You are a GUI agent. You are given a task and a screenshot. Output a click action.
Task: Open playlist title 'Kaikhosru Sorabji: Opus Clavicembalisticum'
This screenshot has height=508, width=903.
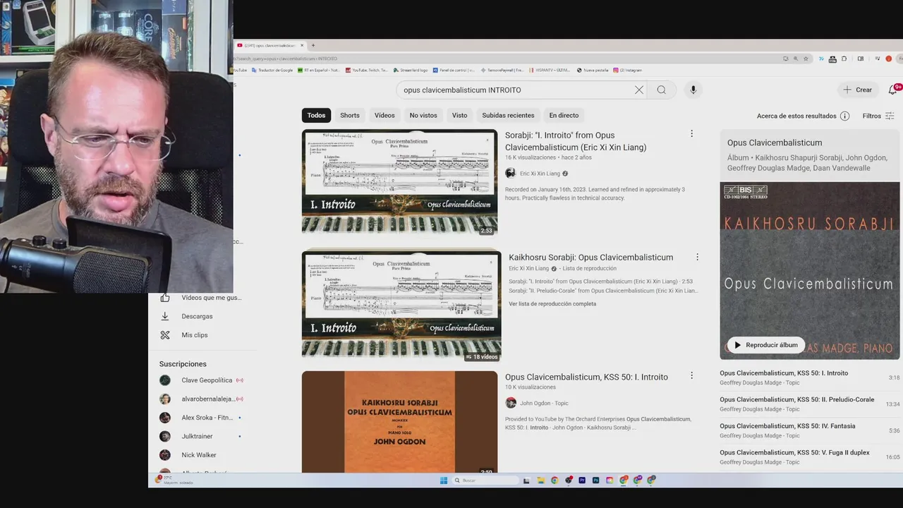[x=590, y=258]
